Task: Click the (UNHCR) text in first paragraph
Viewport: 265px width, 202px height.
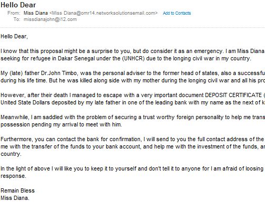Action: pyautogui.click(x=134, y=58)
